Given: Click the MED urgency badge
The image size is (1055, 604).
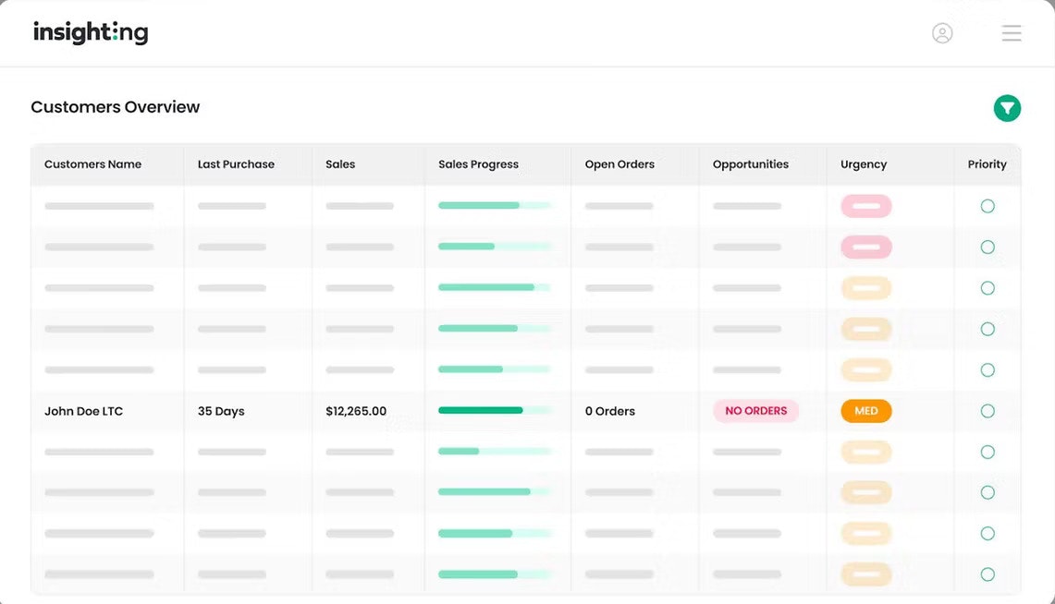Looking at the screenshot, I should [x=866, y=411].
